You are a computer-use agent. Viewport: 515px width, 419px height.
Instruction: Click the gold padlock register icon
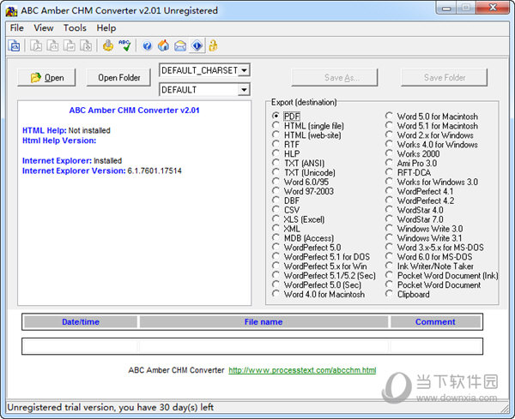[x=213, y=45]
